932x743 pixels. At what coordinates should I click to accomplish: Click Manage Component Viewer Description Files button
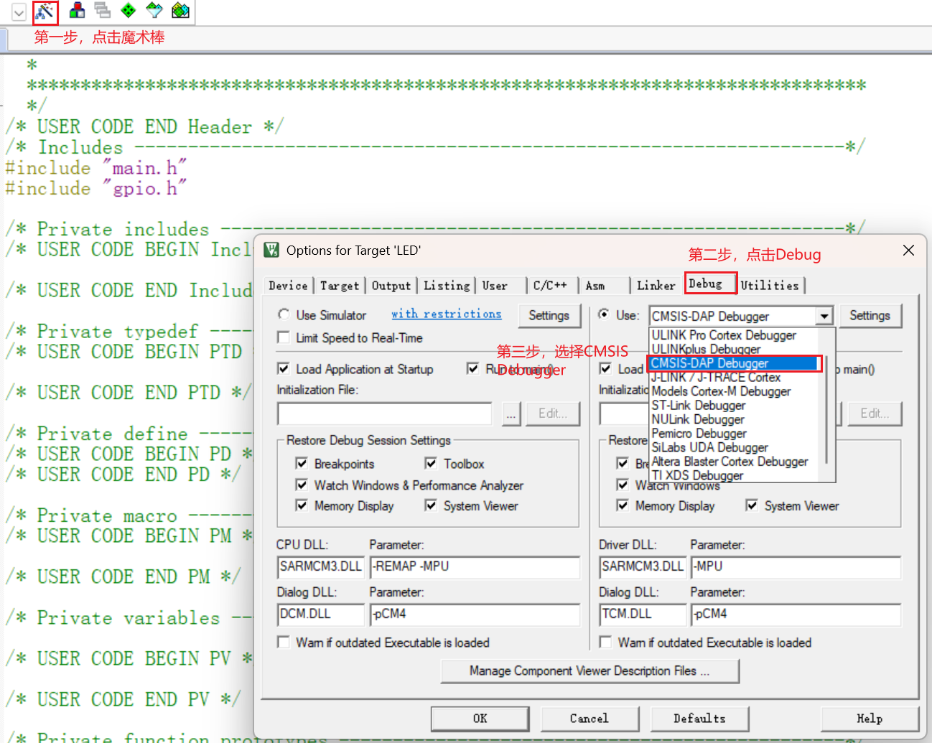tap(590, 670)
